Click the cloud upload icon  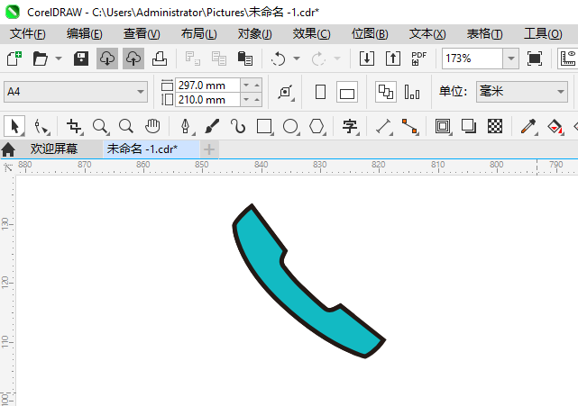click(x=133, y=59)
